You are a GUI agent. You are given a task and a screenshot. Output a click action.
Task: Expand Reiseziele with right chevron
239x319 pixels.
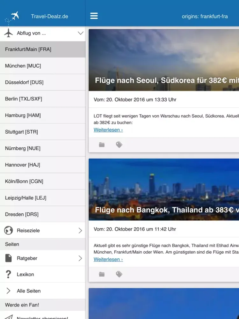tap(80, 231)
